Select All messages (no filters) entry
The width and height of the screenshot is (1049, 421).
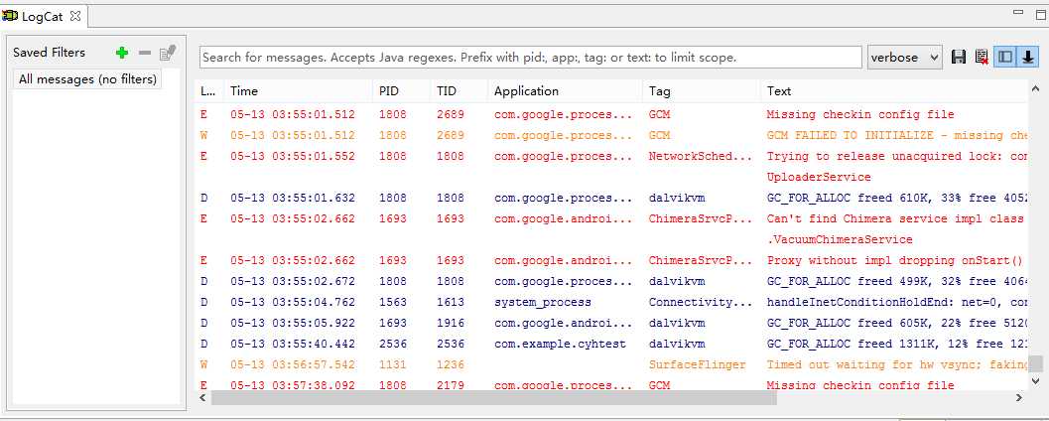tap(87, 79)
